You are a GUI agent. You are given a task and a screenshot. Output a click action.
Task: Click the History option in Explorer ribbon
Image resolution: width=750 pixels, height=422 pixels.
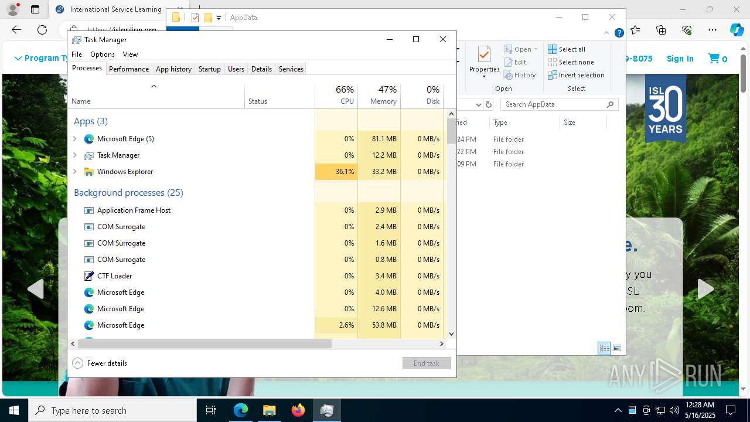[520, 75]
